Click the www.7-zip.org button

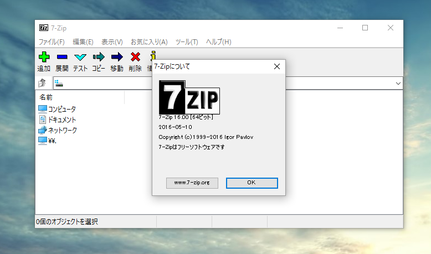pyautogui.click(x=192, y=183)
